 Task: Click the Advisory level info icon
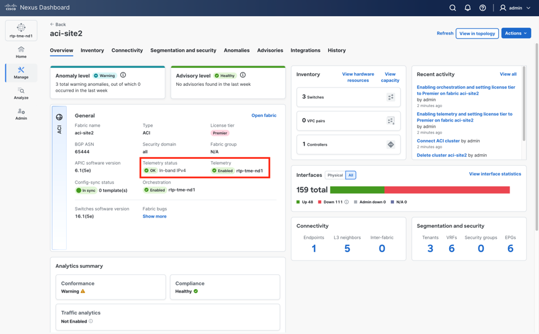pyautogui.click(x=242, y=75)
